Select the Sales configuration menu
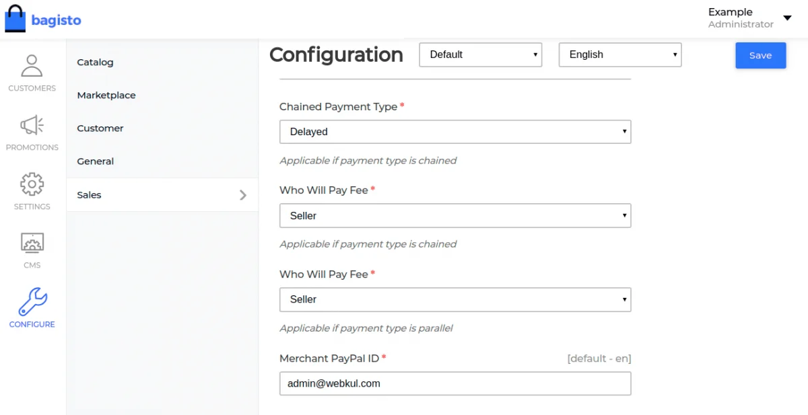Viewport: 808px width, 415px height. (x=162, y=195)
